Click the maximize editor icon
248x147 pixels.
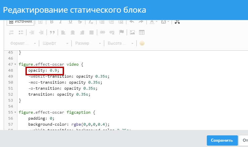pyautogui.click(x=177, y=22)
